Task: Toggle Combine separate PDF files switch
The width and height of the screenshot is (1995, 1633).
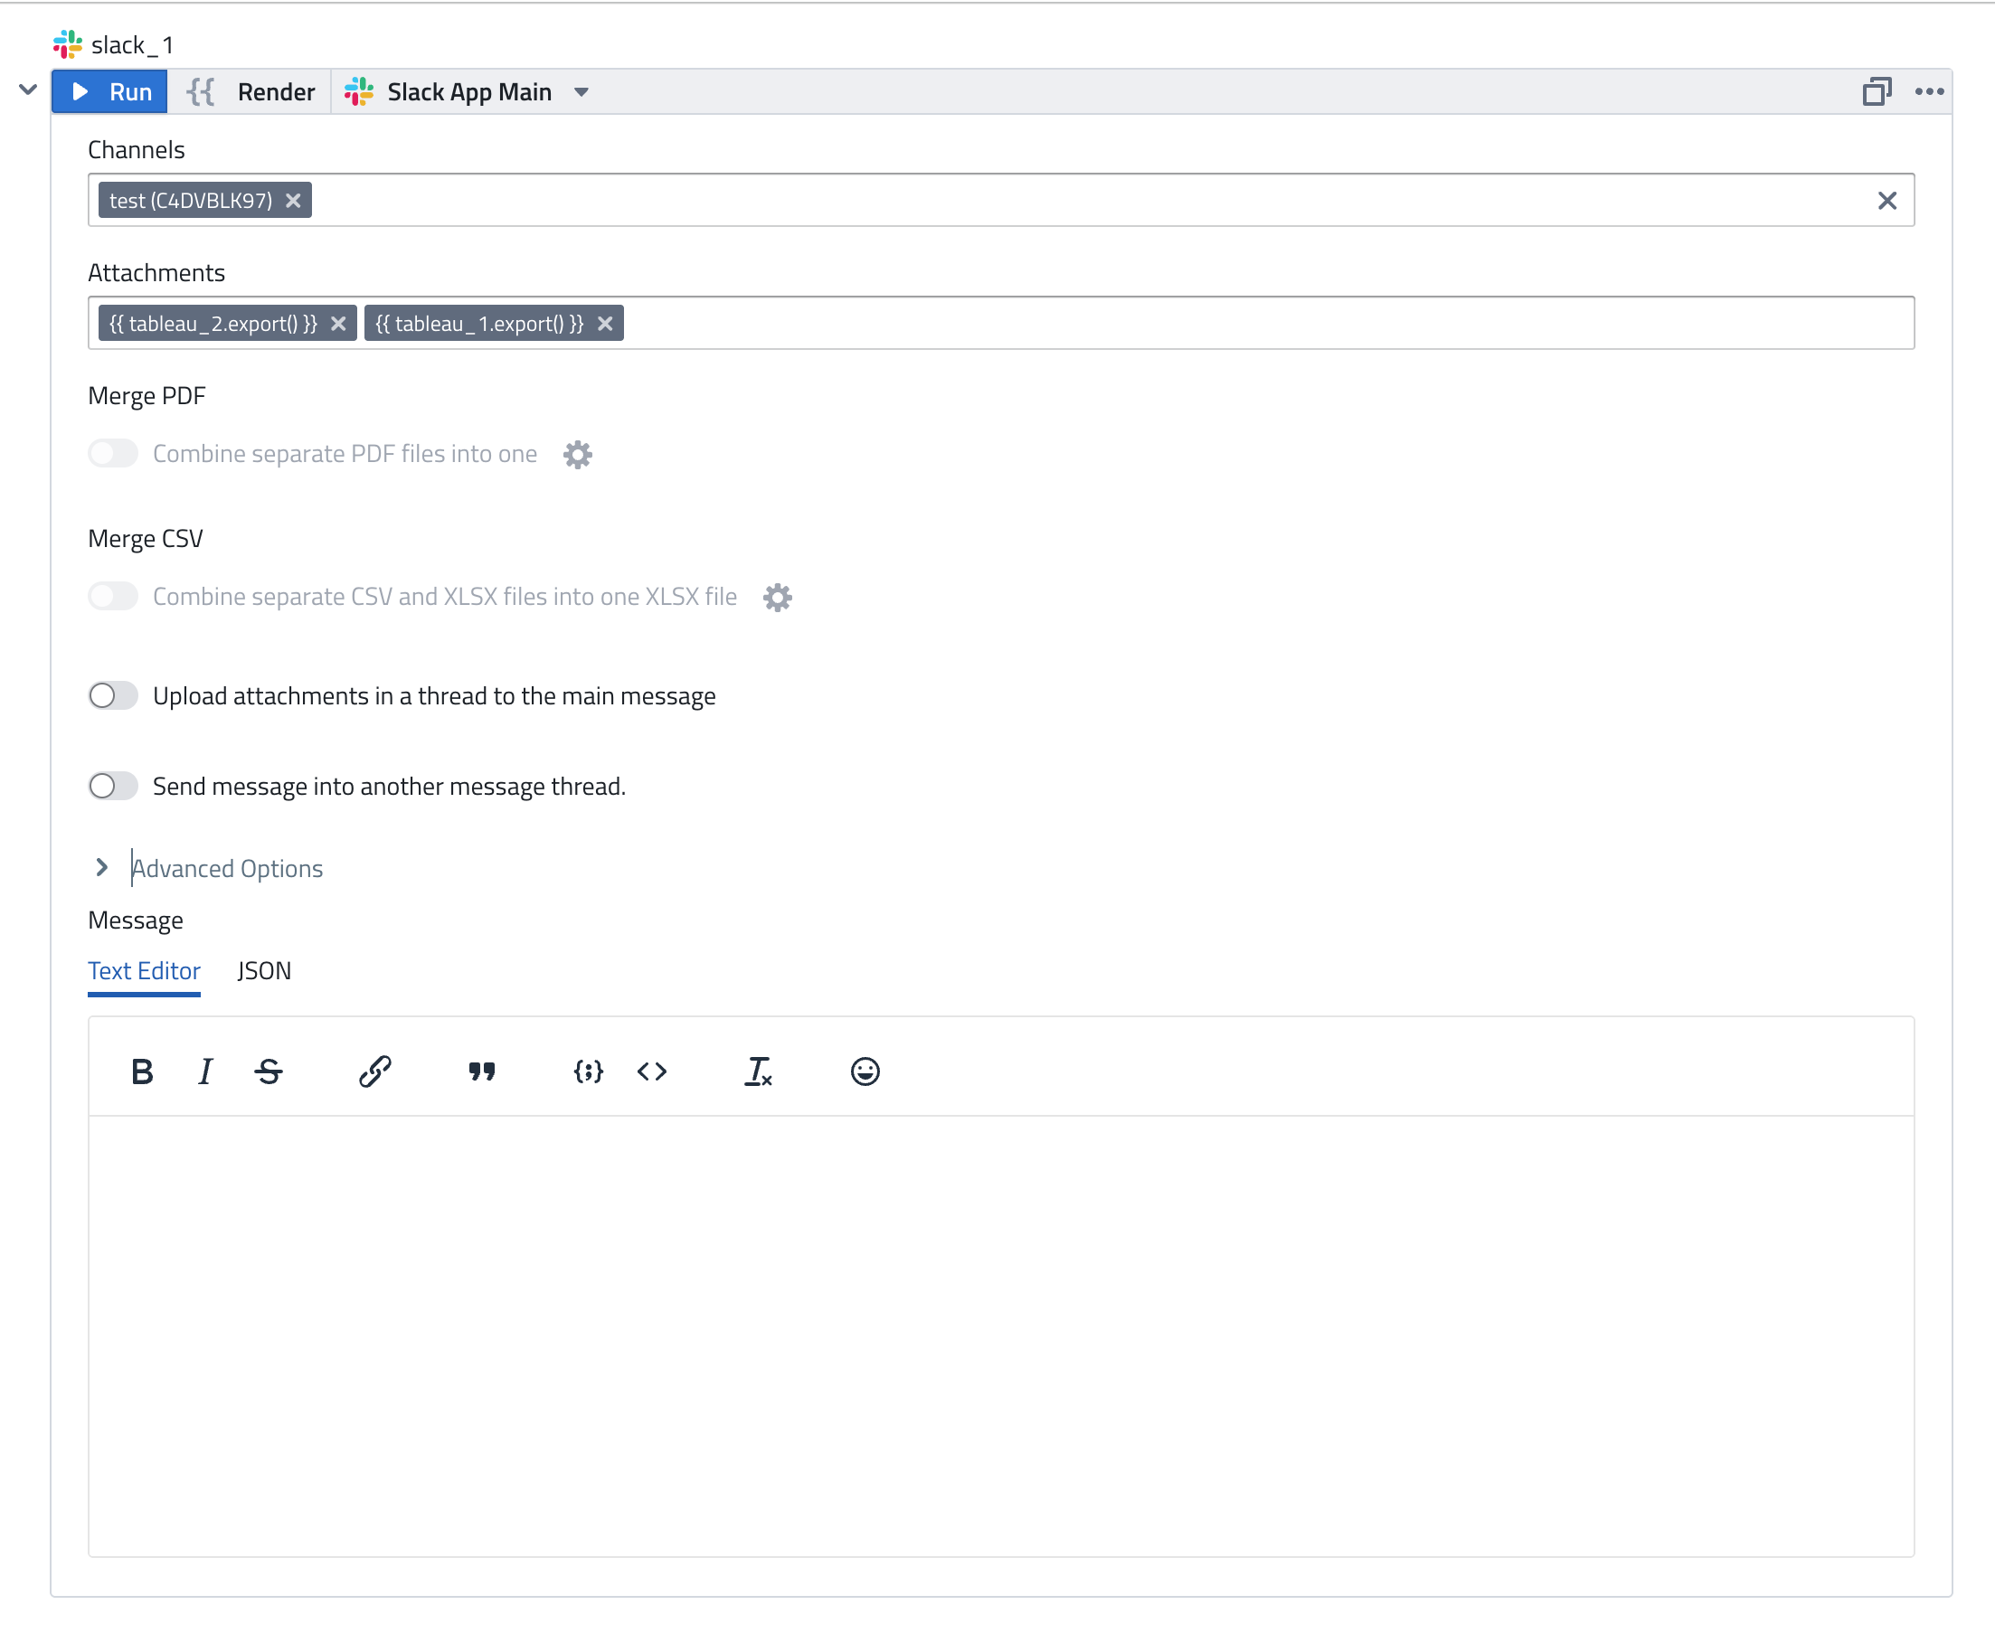Action: [x=113, y=453]
